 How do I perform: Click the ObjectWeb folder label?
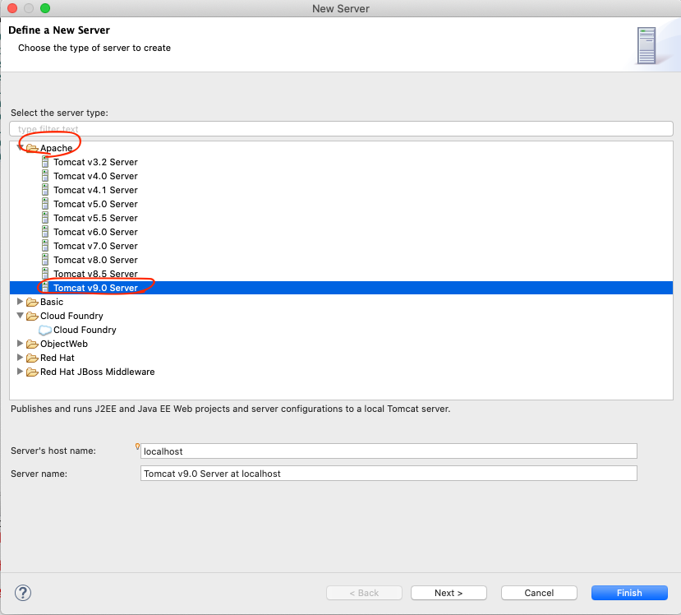(64, 344)
